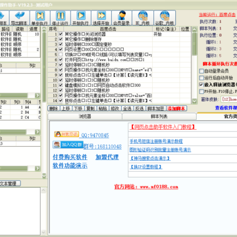Open 图形验证码识别批量注册账号演示 link
237x237 pixels.
(x=160, y=150)
